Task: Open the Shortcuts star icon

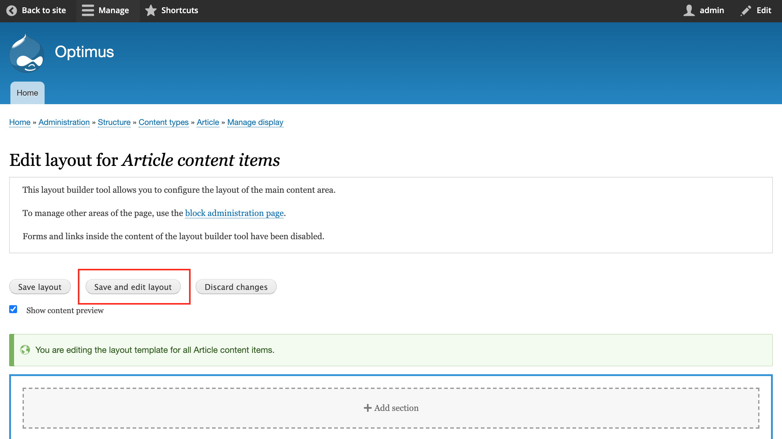Action: (151, 11)
